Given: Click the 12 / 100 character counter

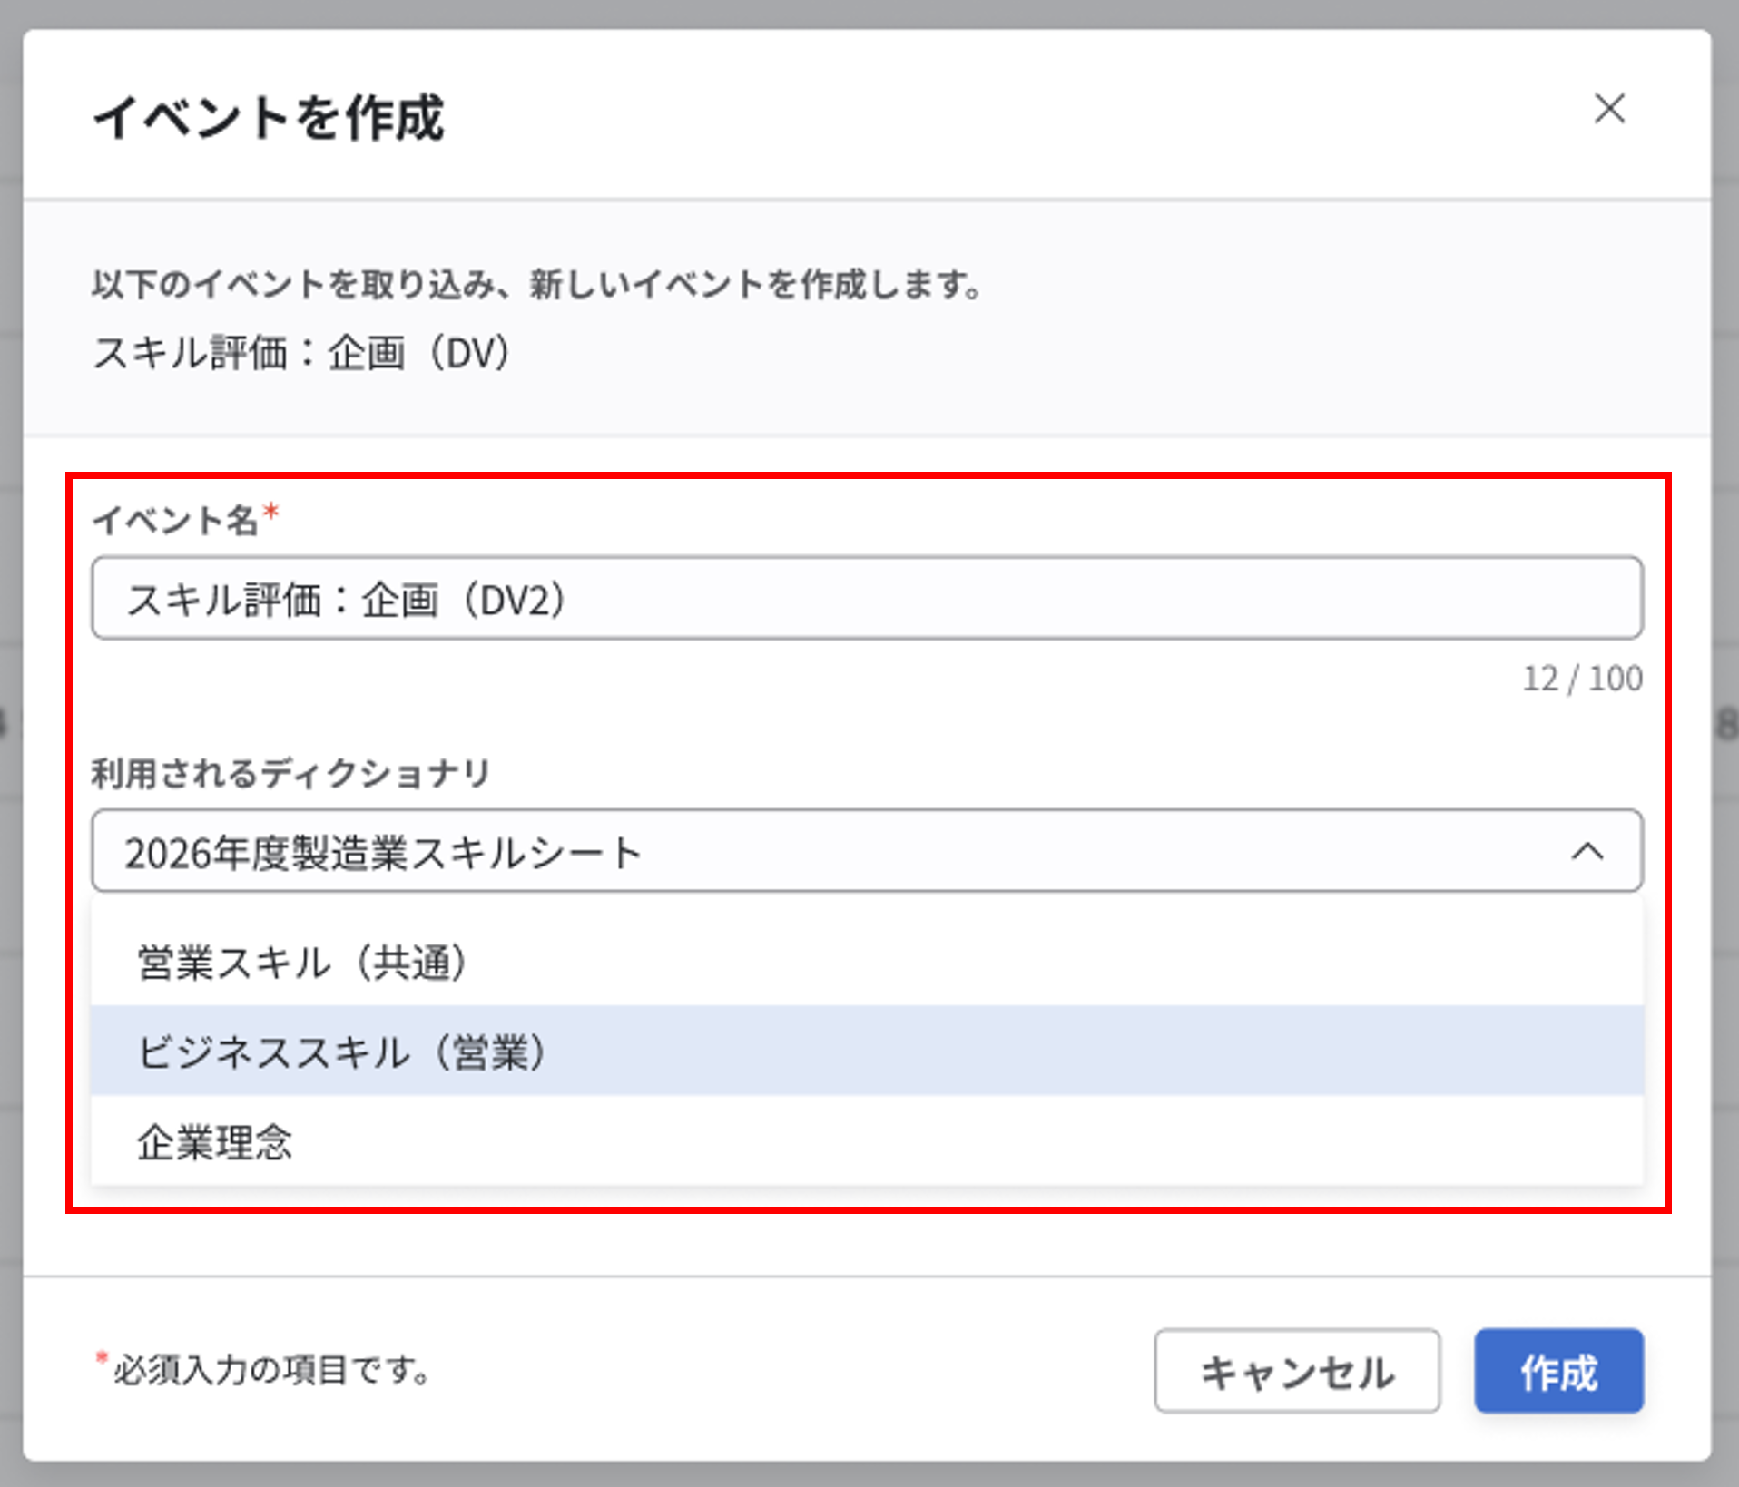Looking at the screenshot, I should (x=1582, y=679).
